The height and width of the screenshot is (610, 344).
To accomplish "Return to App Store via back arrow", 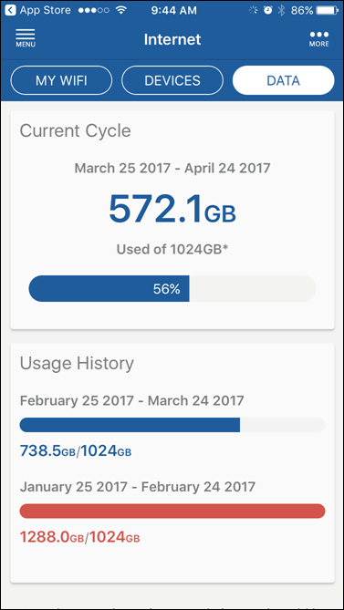I will pyautogui.click(x=11, y=11).
